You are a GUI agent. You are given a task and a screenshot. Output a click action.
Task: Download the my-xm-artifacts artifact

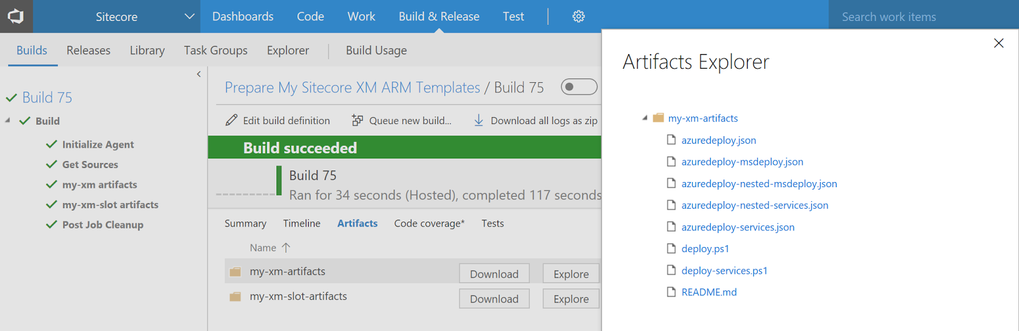494,274
